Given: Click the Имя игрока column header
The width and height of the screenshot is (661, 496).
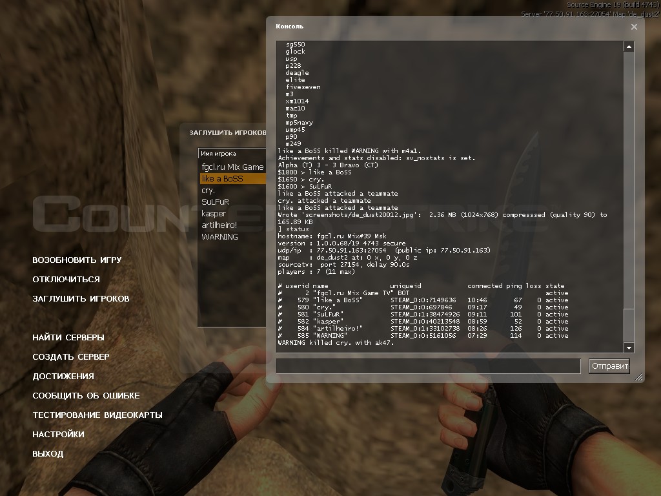Looking at the screenshot, I should (x=232, y=154).
